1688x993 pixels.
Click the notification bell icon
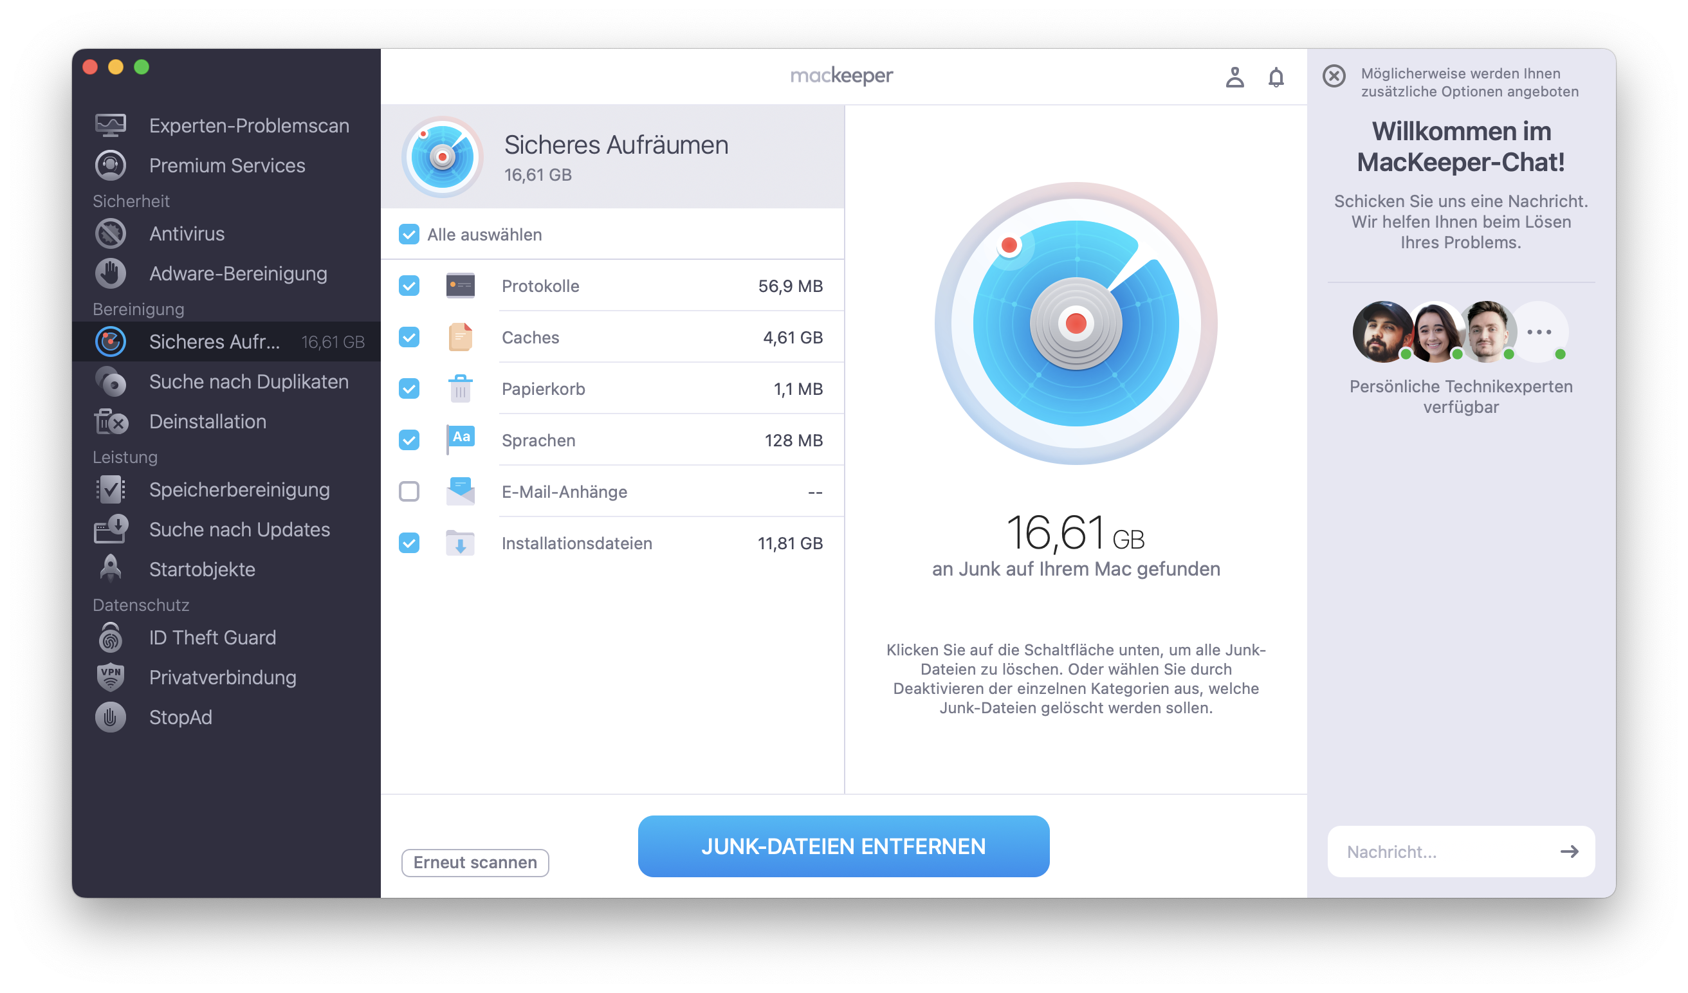(1276, 77)
